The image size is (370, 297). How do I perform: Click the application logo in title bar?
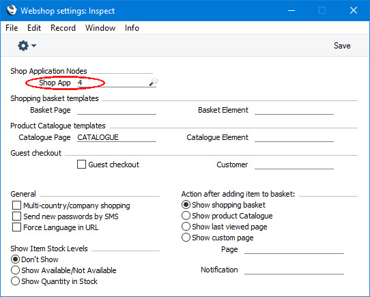coord(12,10)
